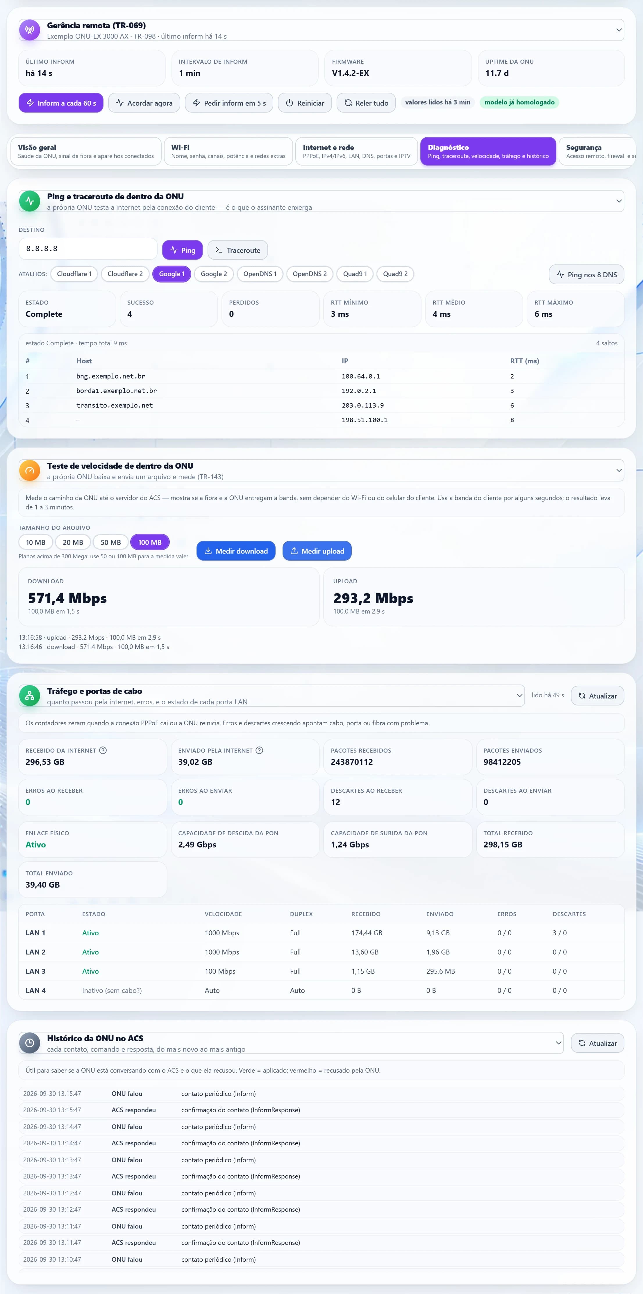Click the LAN 4 row label

point(36,991)
